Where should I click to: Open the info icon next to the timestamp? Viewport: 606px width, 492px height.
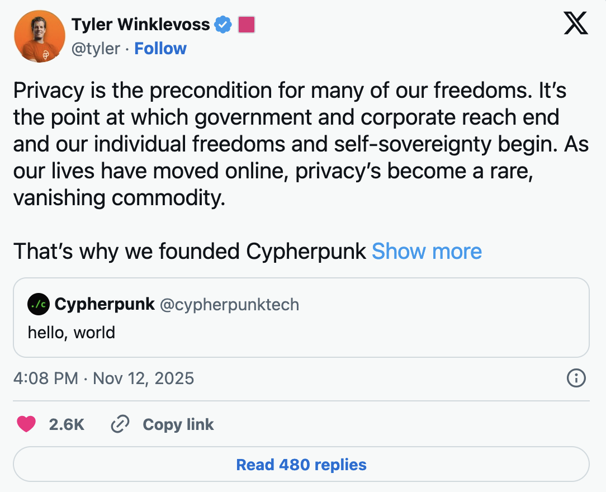(576, 379)
